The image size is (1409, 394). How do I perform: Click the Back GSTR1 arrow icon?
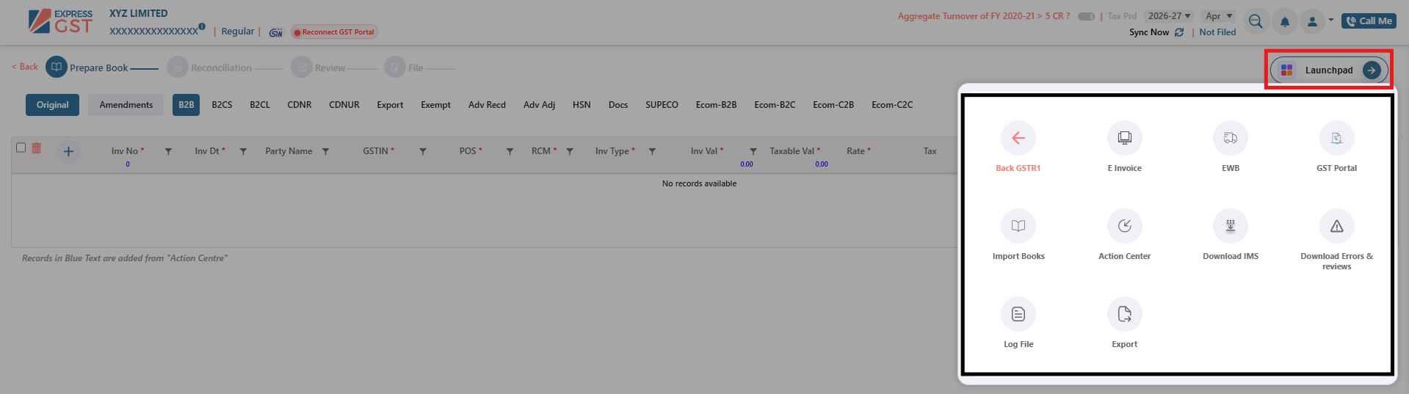click(x=1018, y=138)
